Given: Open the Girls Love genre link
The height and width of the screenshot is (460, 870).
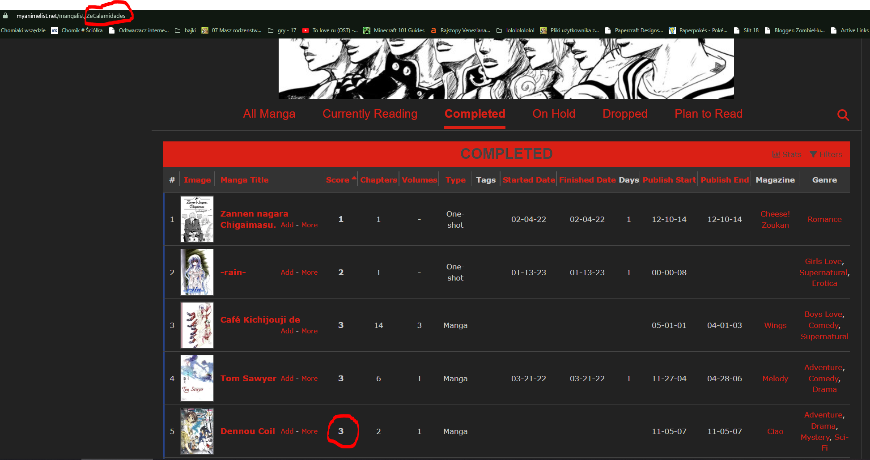Looking at the screenshot, I should pyautogui.click(x=823, y=261).
